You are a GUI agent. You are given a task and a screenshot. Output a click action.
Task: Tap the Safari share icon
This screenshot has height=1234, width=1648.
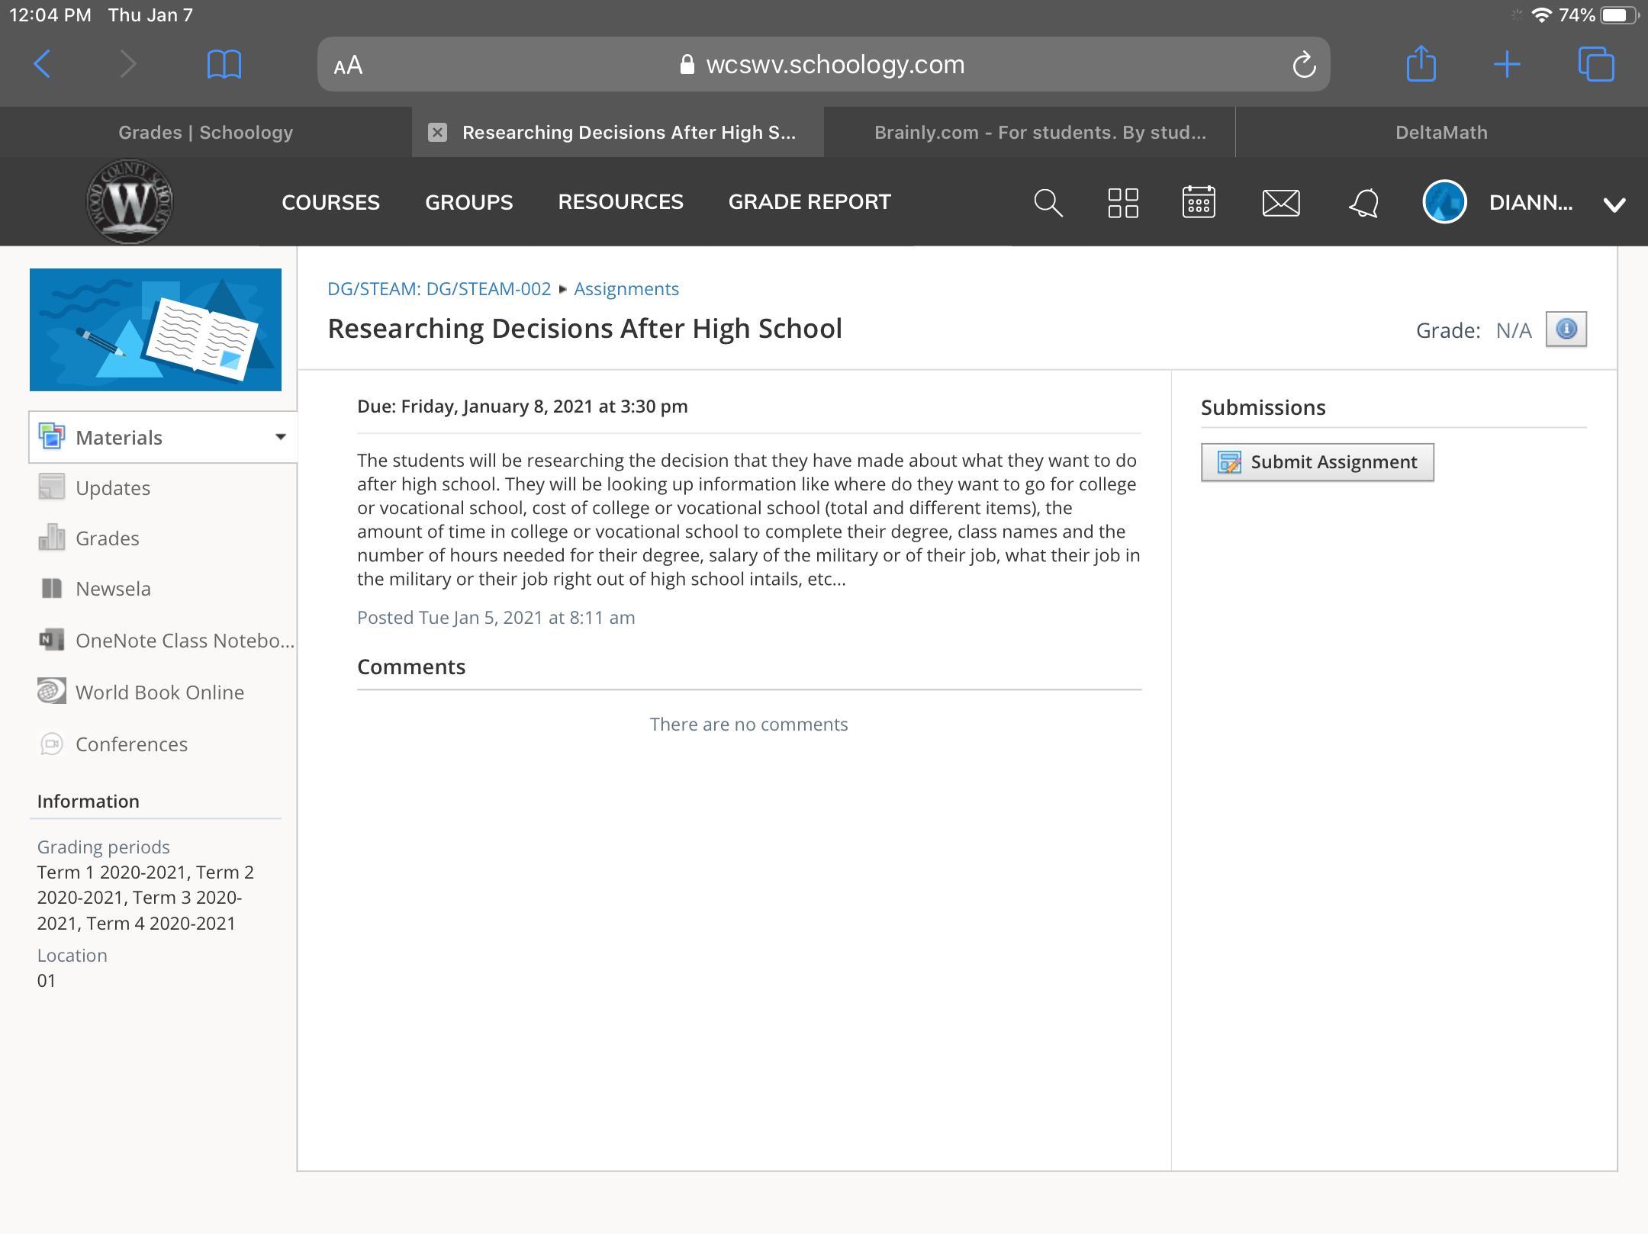click(1421, 64)
